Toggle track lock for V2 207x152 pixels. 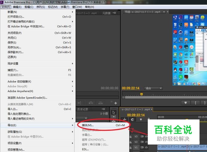click(130, 142)
